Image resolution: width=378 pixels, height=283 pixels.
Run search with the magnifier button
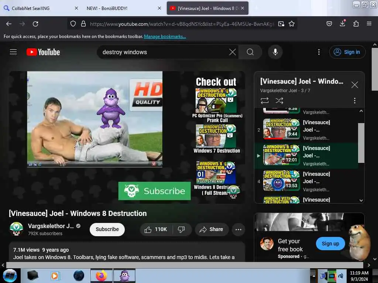click(x=250, y=52)
